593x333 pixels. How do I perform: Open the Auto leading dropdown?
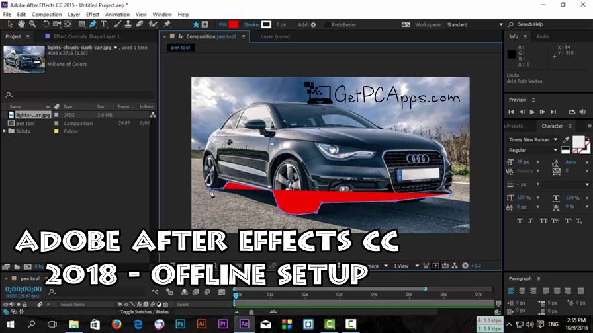(x=587, y=162)
